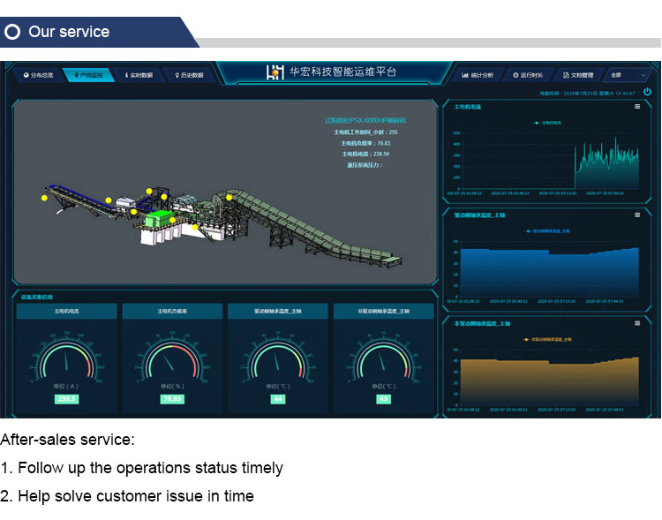Select the 产线监控 tab
The height and width of the screenshot is (520, 662).
pos(87,75)
